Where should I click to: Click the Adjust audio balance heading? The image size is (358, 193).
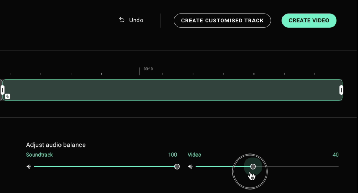tap(56, 145)
